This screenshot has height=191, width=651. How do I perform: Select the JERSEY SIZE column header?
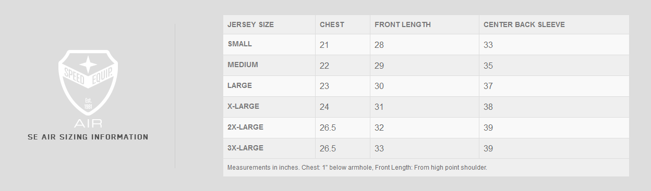(x=251, y=24)
